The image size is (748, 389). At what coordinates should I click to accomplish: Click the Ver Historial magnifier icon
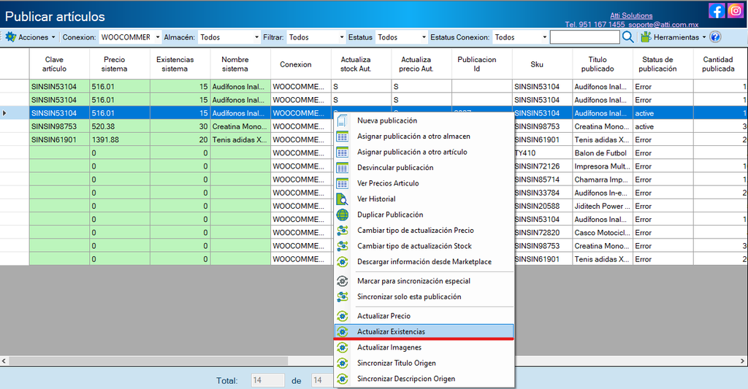342,199
